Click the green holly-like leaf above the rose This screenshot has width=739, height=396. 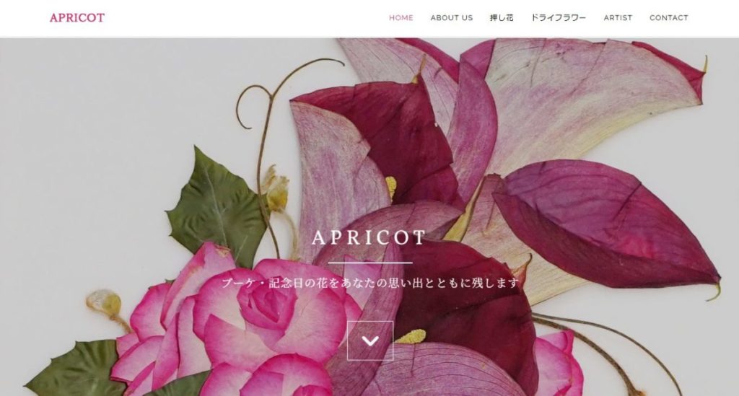(217, 207)
